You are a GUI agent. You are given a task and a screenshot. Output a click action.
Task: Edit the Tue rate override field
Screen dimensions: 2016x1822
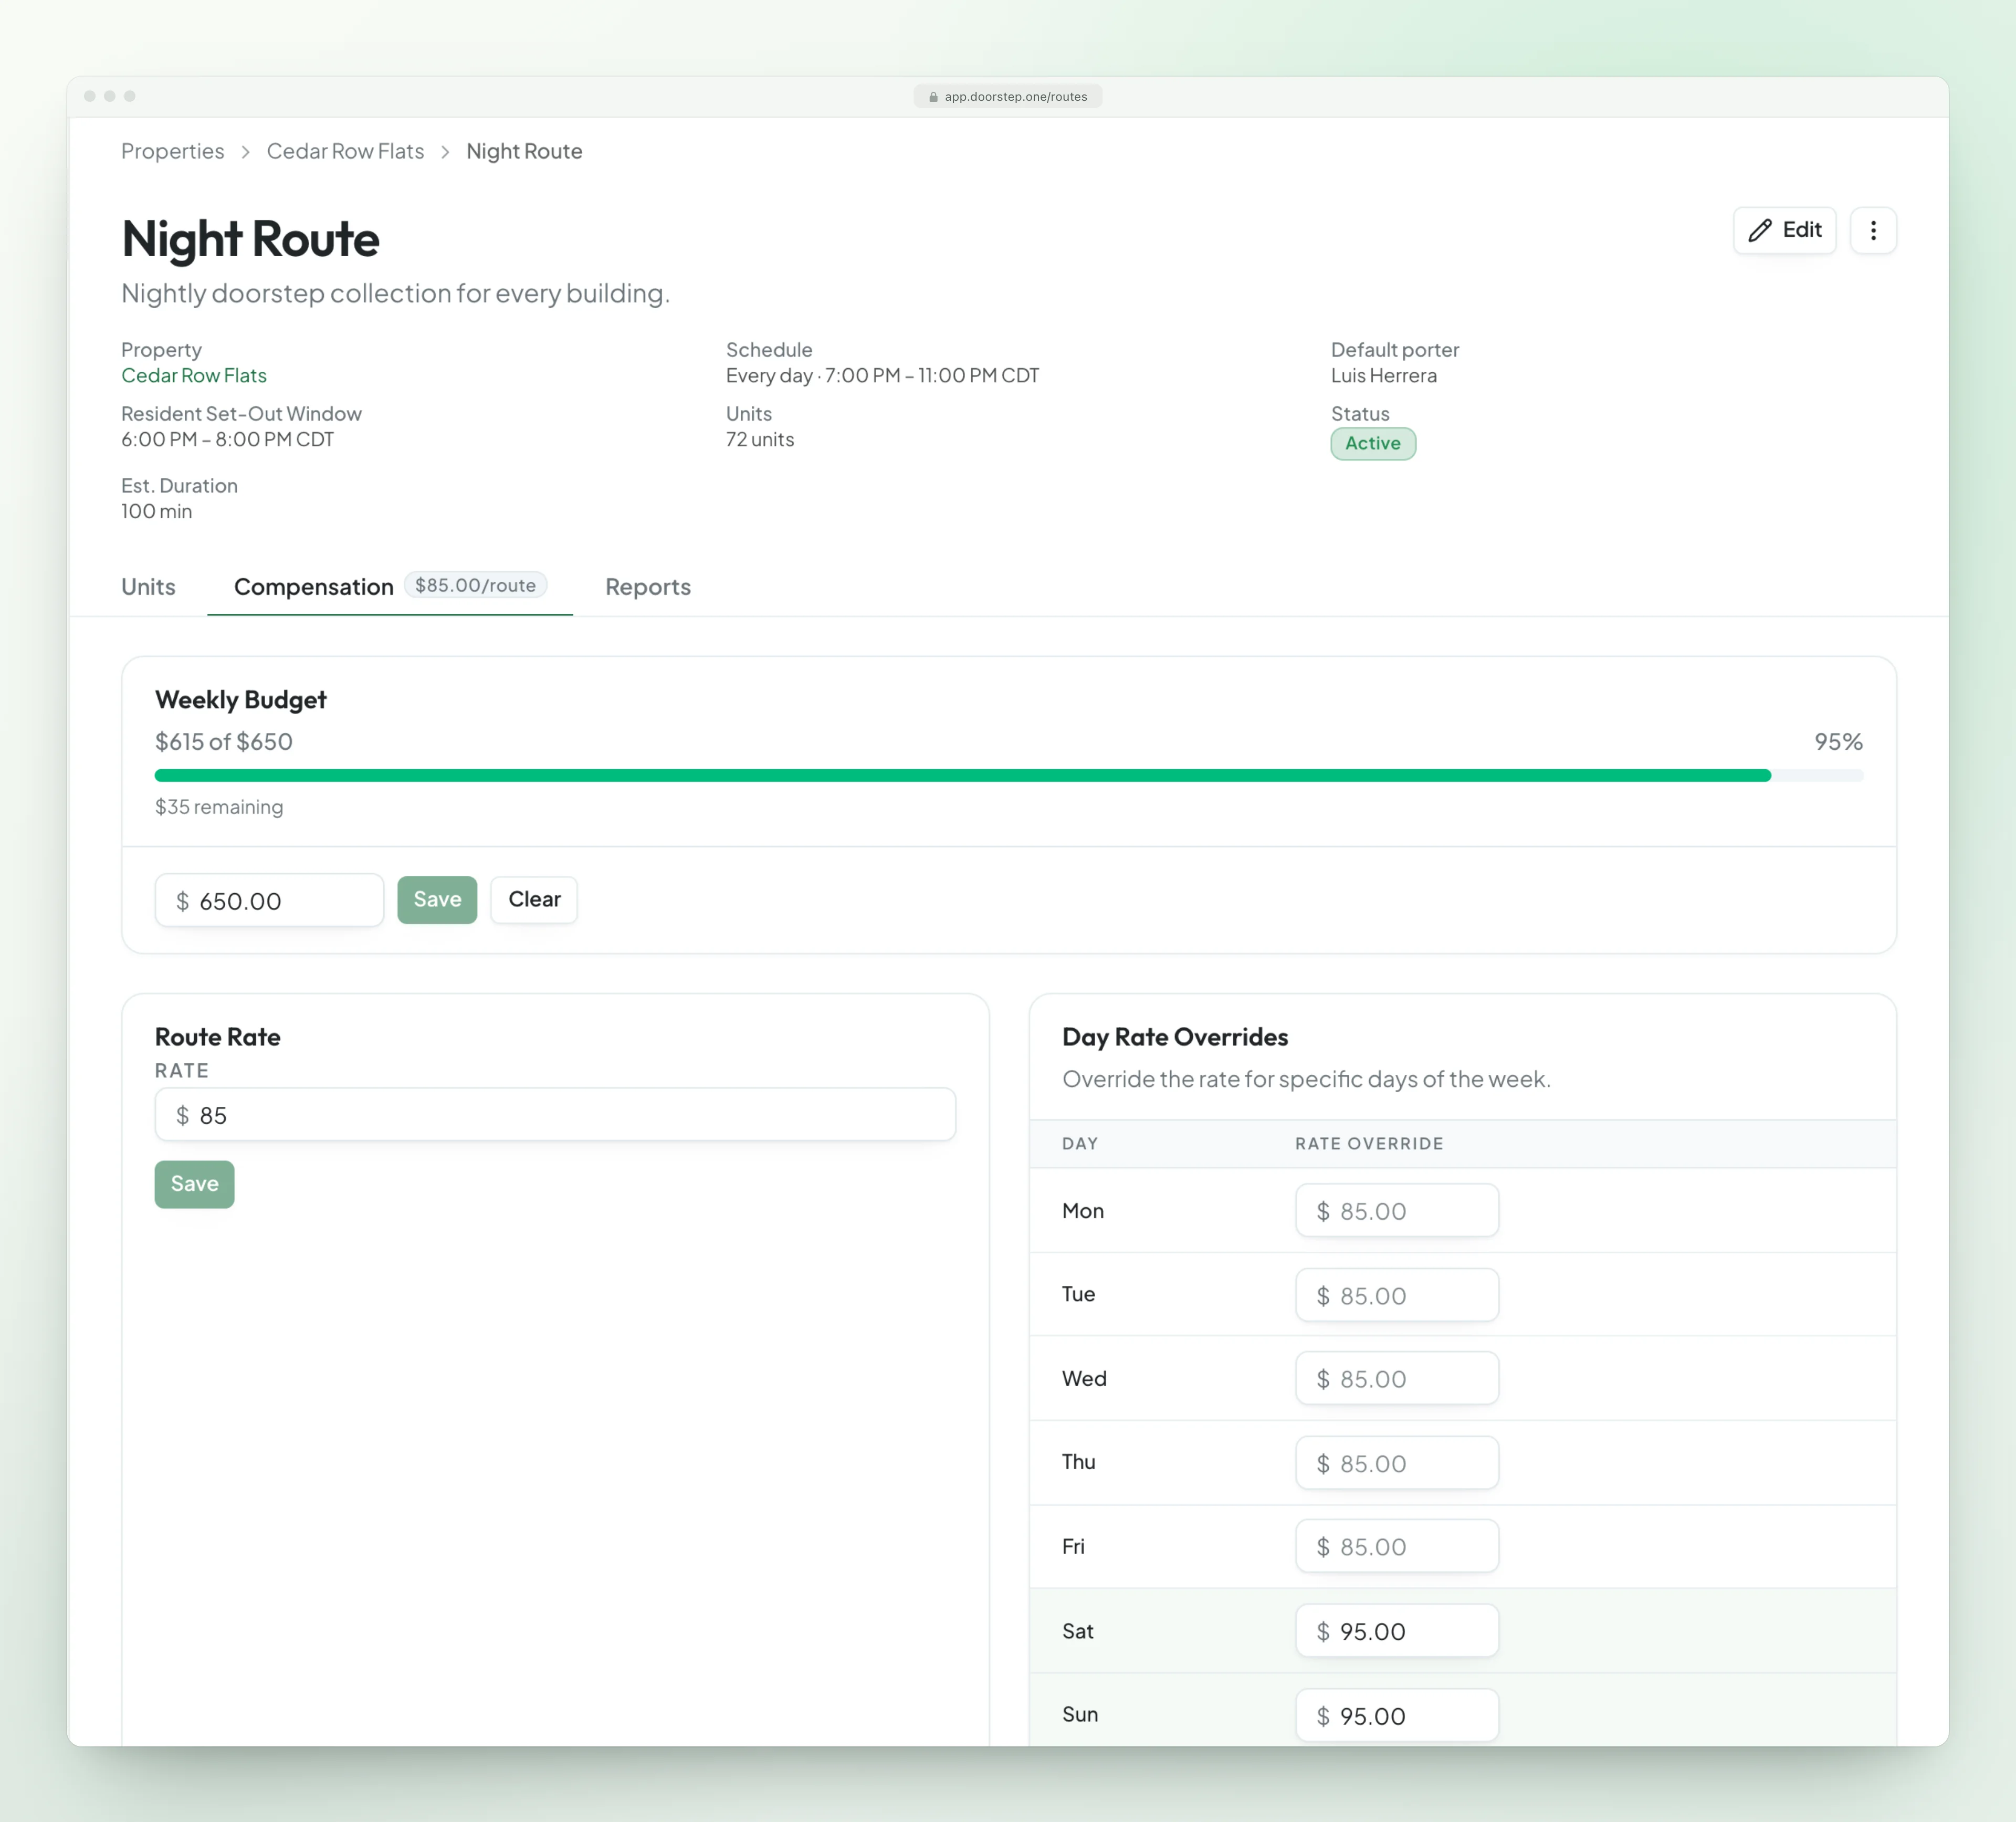[1396, 1295]
